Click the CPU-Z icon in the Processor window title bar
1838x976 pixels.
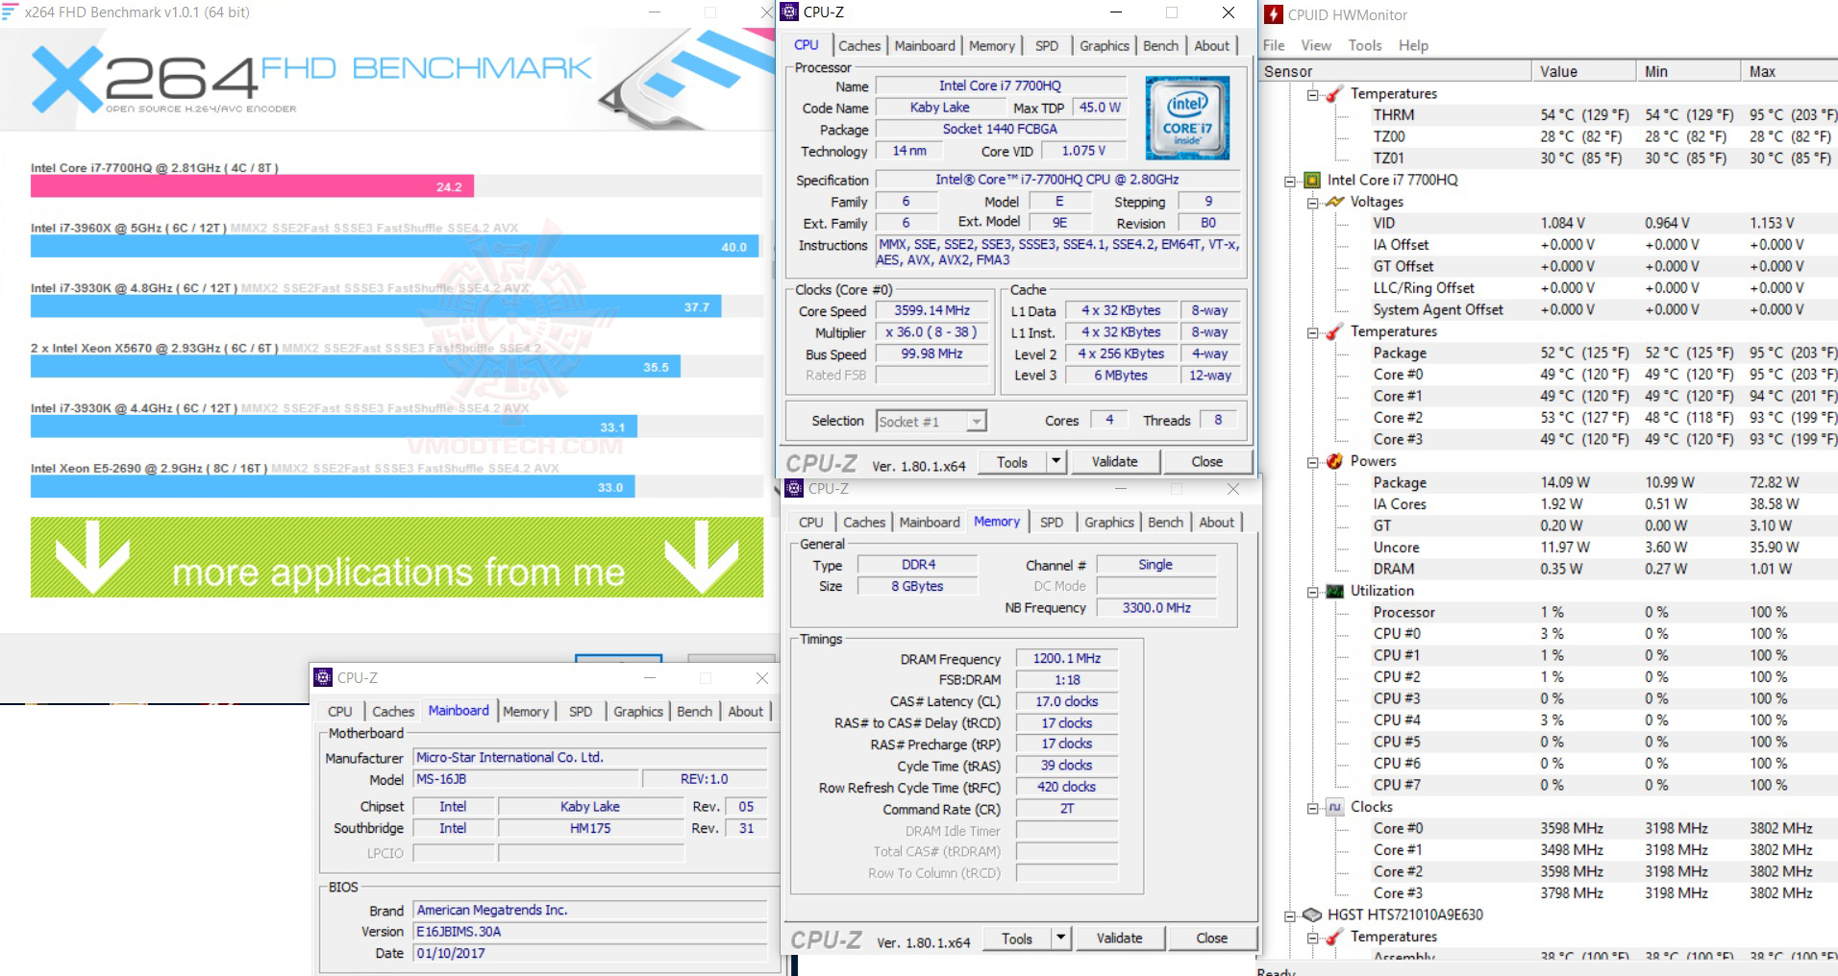(789, 12)
